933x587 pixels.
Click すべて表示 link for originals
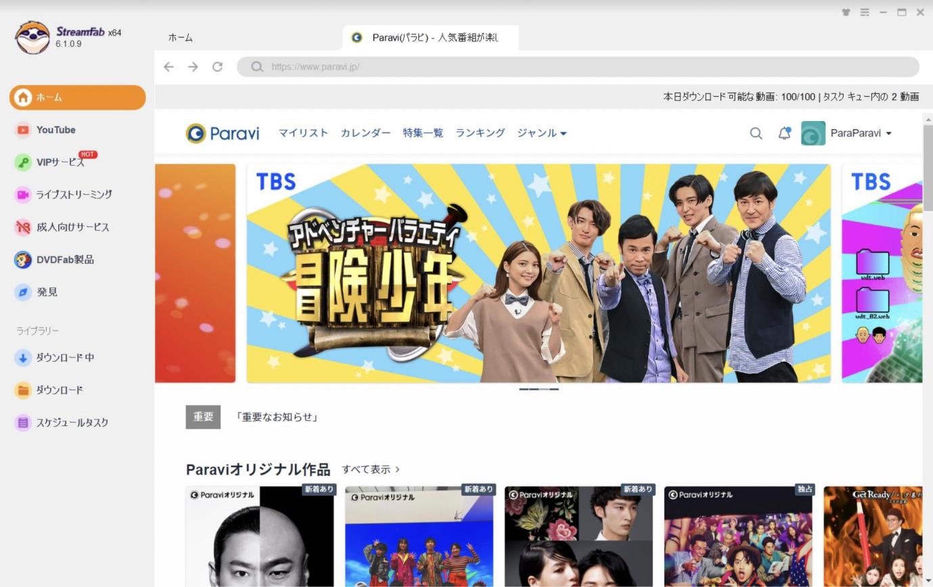coord(371,469)
